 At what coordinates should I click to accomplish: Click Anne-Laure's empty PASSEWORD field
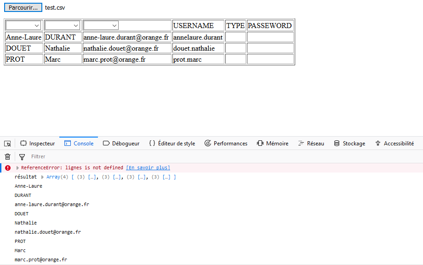(270, 37)
